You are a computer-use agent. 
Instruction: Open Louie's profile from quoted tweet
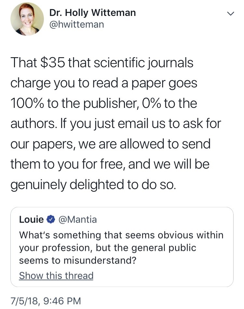click(x=31, y=220)
